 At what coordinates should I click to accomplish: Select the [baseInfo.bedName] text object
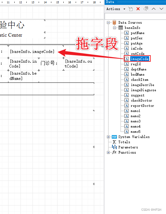23,76
